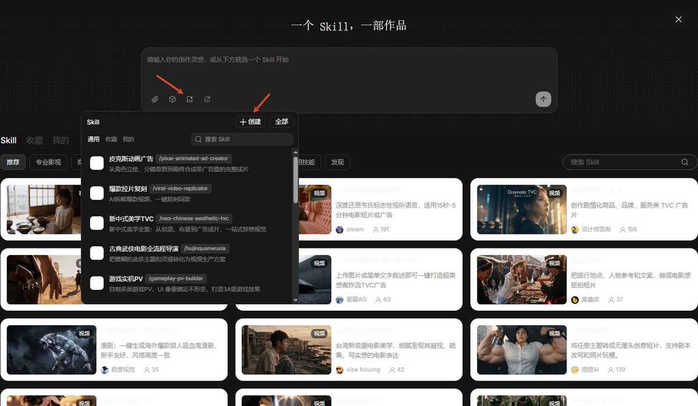Select the 通用 tab in Skill popup

click(94, 139)
